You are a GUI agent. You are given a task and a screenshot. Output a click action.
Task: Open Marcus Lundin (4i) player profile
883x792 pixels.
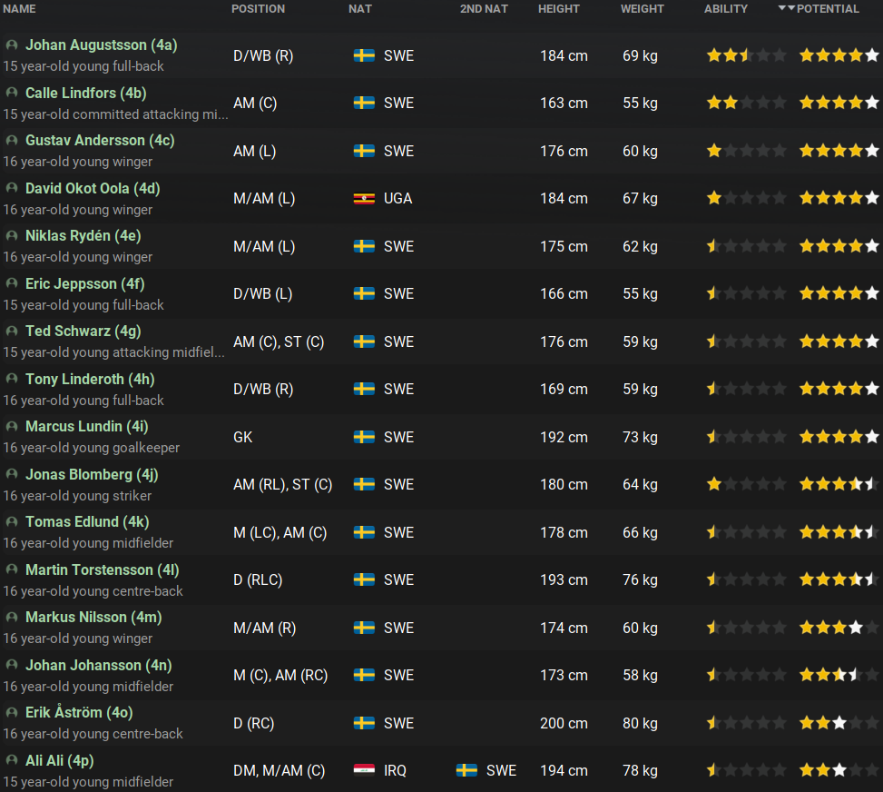87,427
